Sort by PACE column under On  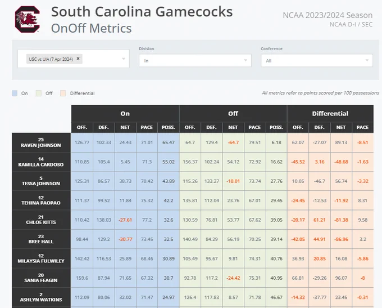click(x=147, y=127)
